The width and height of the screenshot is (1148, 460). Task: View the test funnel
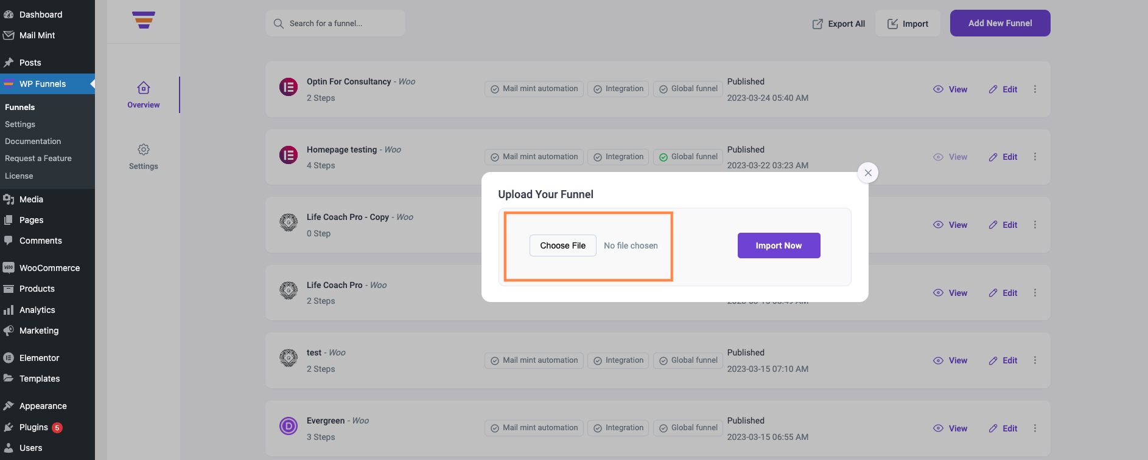(950, 360)
